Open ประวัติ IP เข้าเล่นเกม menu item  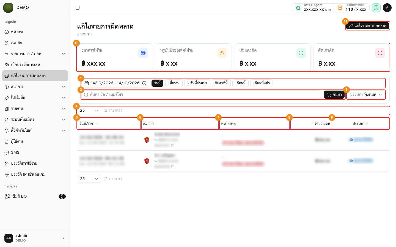35,174
